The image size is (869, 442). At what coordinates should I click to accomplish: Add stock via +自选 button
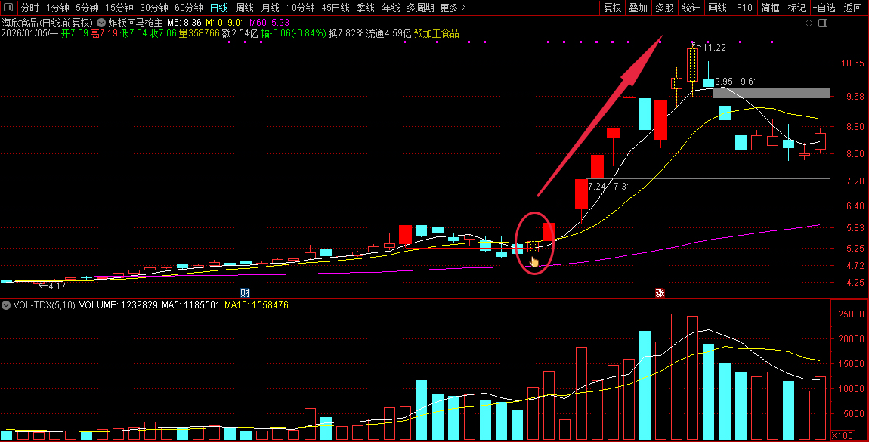coord(824,8)
